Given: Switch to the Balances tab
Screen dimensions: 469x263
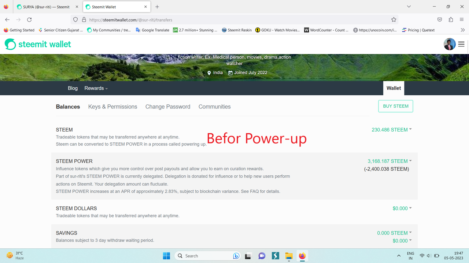Looking at the screenshot, I should (68, 107).
